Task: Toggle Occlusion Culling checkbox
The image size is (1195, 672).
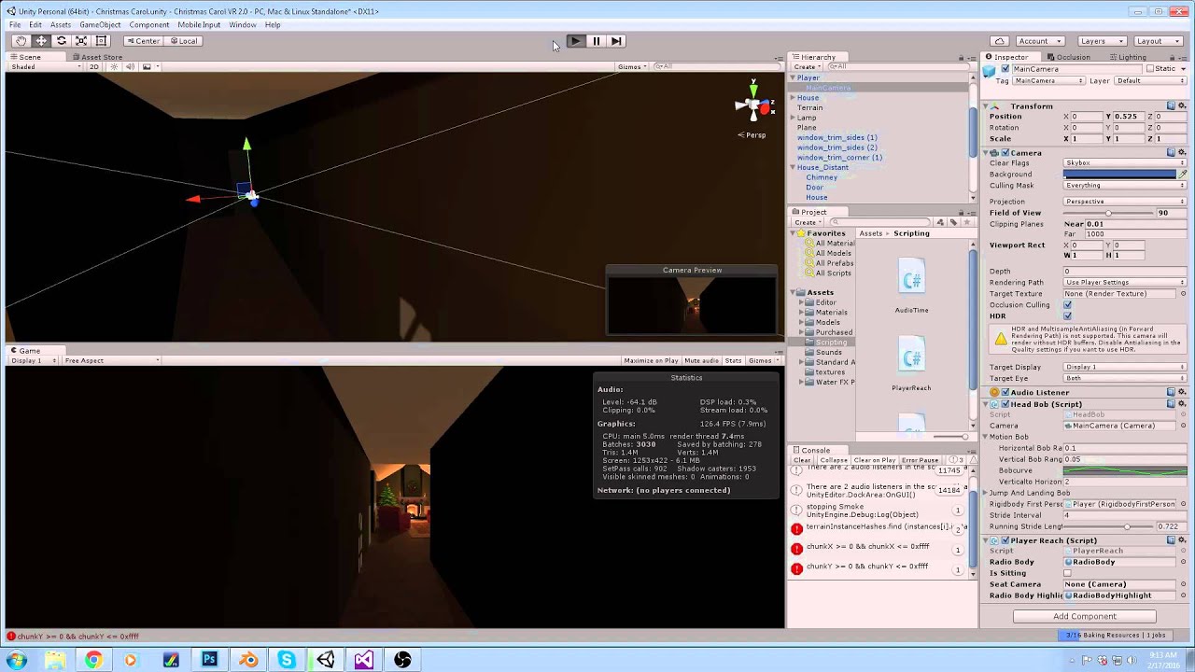Action: click(x=1068, y=305)
